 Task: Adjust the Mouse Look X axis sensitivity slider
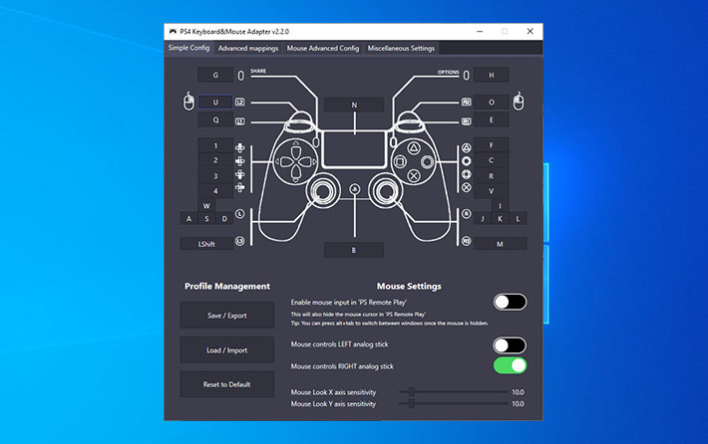coord(453,392)
